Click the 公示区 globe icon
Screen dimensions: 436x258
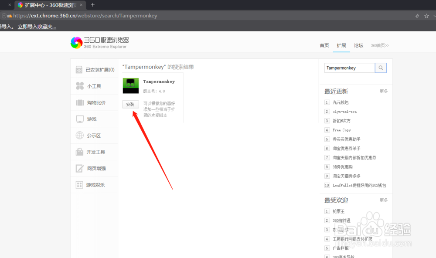point(80,136)
